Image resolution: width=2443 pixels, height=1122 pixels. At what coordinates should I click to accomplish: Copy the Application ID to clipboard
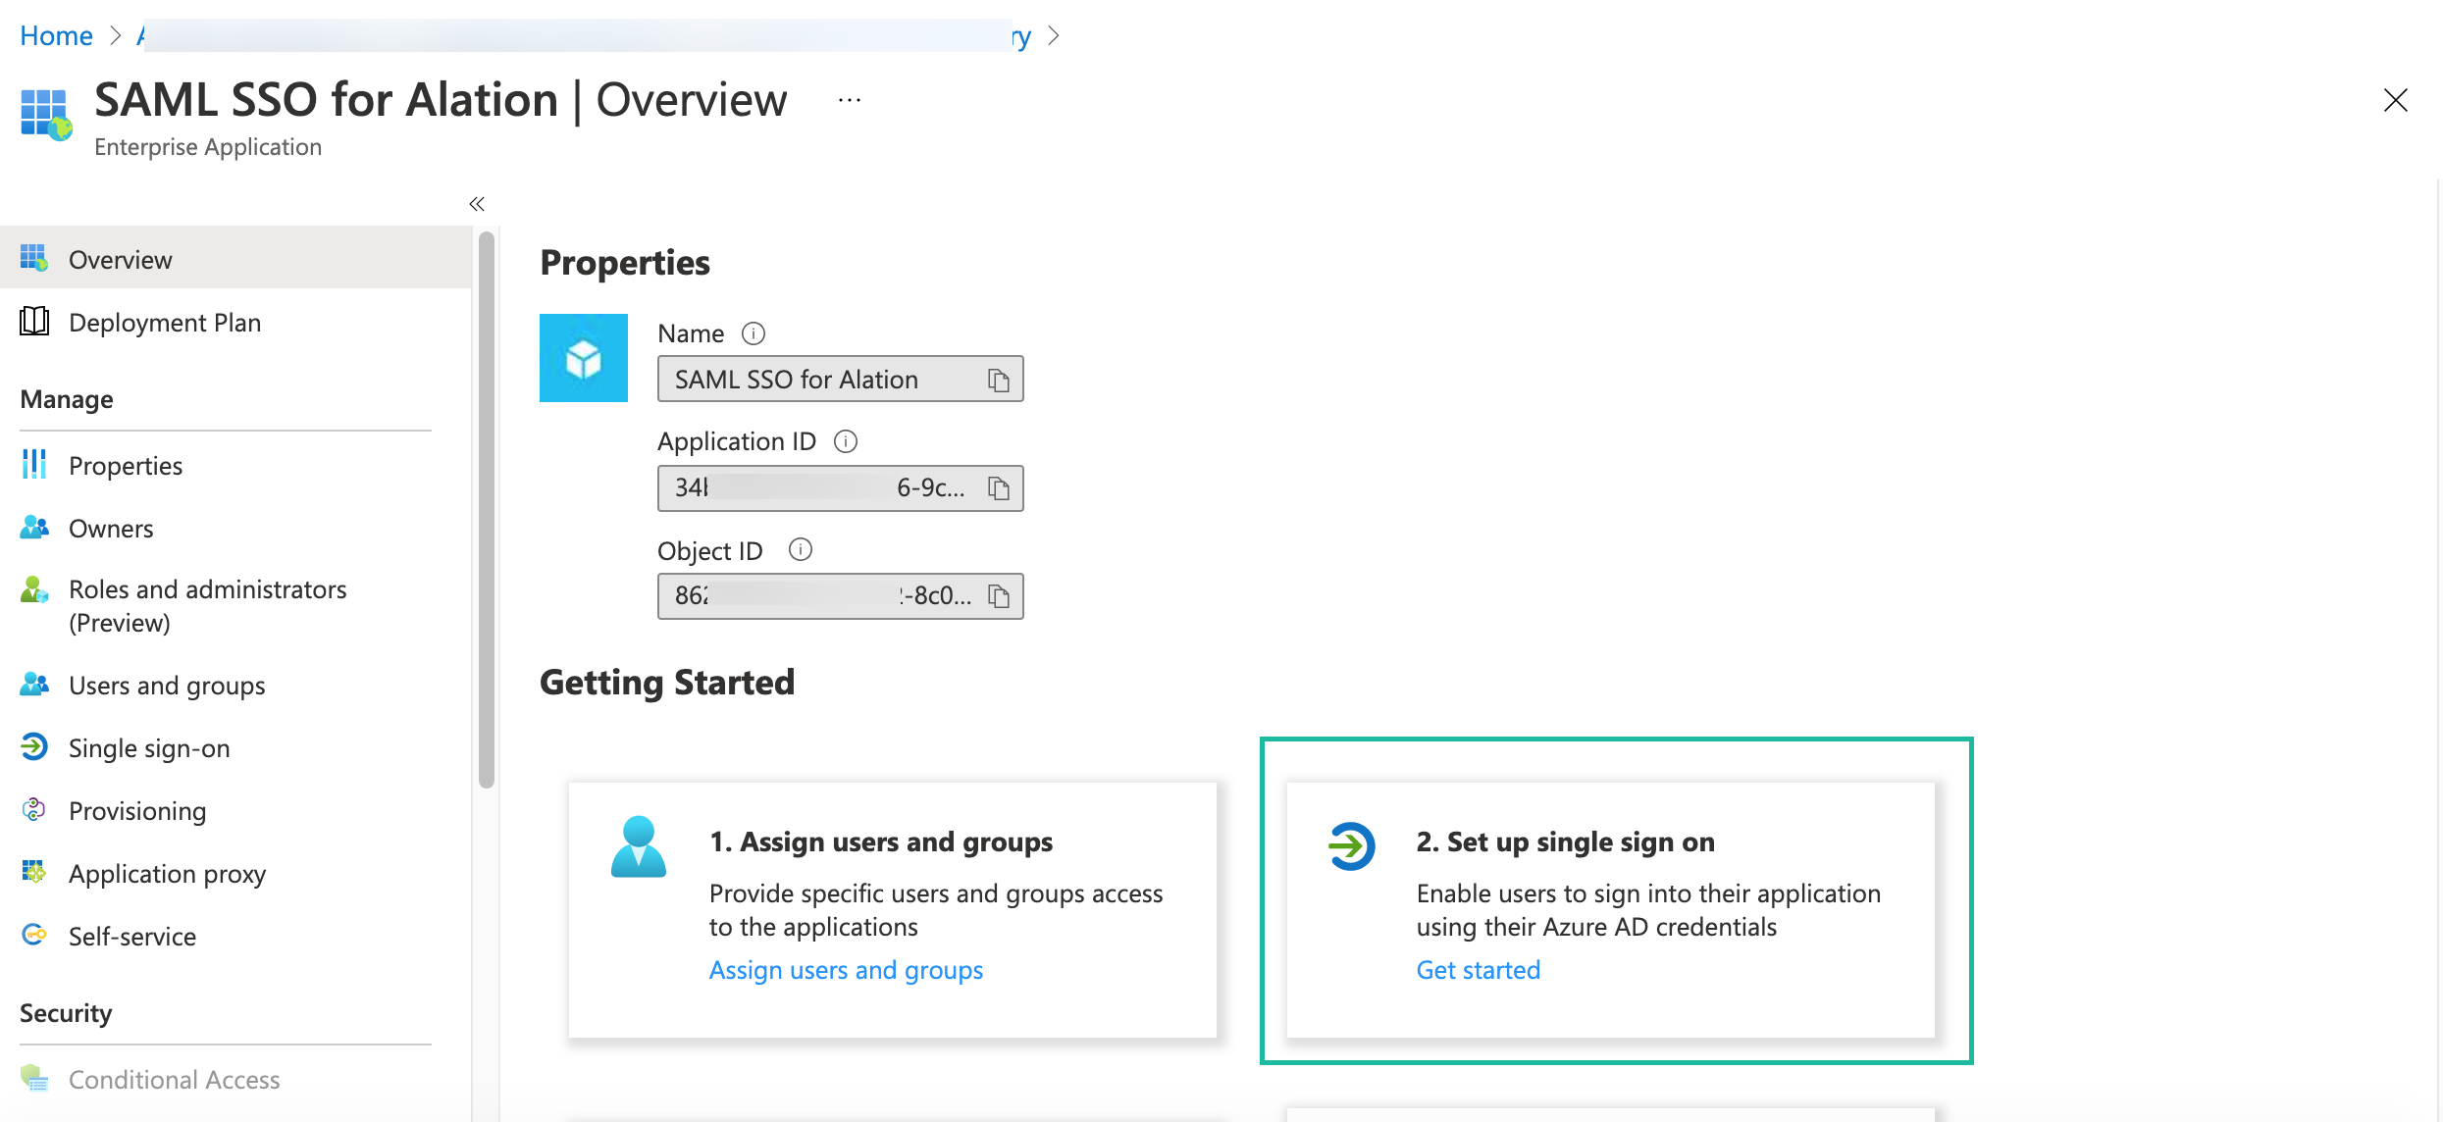click(x=999, y=488)
